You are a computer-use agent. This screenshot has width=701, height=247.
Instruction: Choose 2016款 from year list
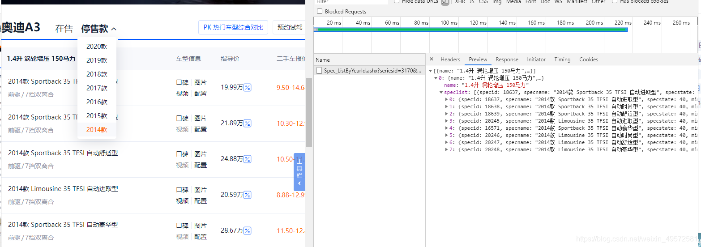97,102
